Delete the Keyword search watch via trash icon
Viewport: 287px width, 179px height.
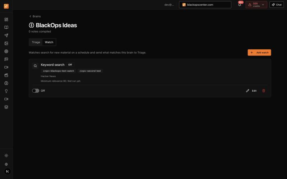(x=264, y=91)
